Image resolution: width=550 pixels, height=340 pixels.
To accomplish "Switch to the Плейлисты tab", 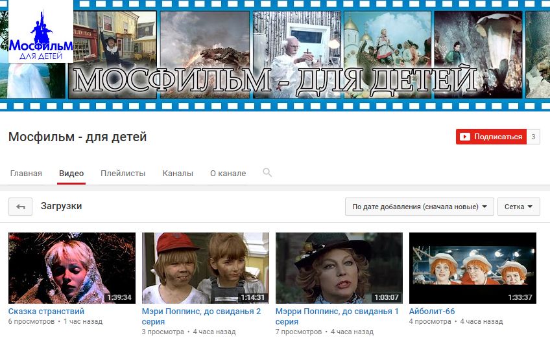I will pos(123,174).
